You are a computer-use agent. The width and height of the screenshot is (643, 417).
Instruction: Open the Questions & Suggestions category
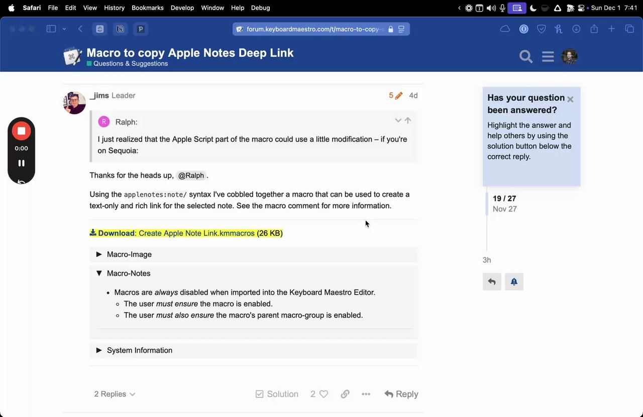[127, 64]
